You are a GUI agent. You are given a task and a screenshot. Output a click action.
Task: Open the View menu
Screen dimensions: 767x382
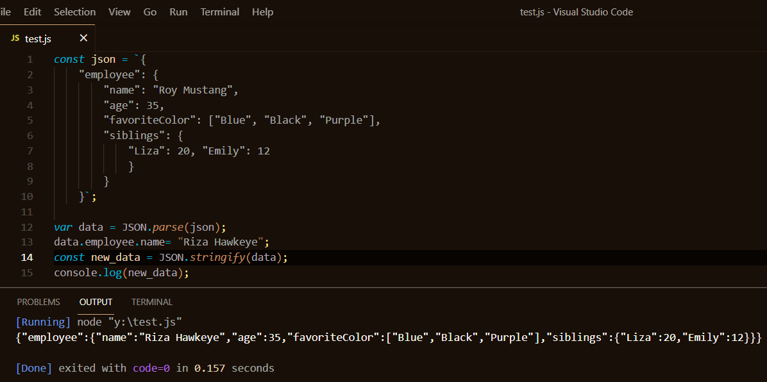[119, 12]
